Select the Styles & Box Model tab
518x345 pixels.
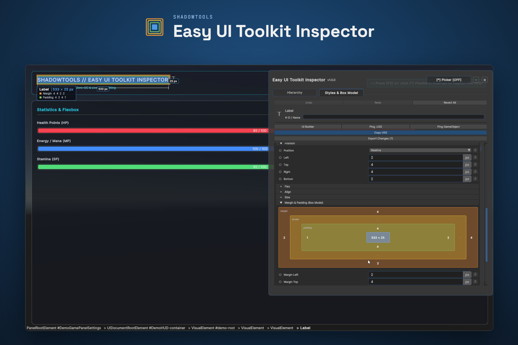(x=341, y=93)
